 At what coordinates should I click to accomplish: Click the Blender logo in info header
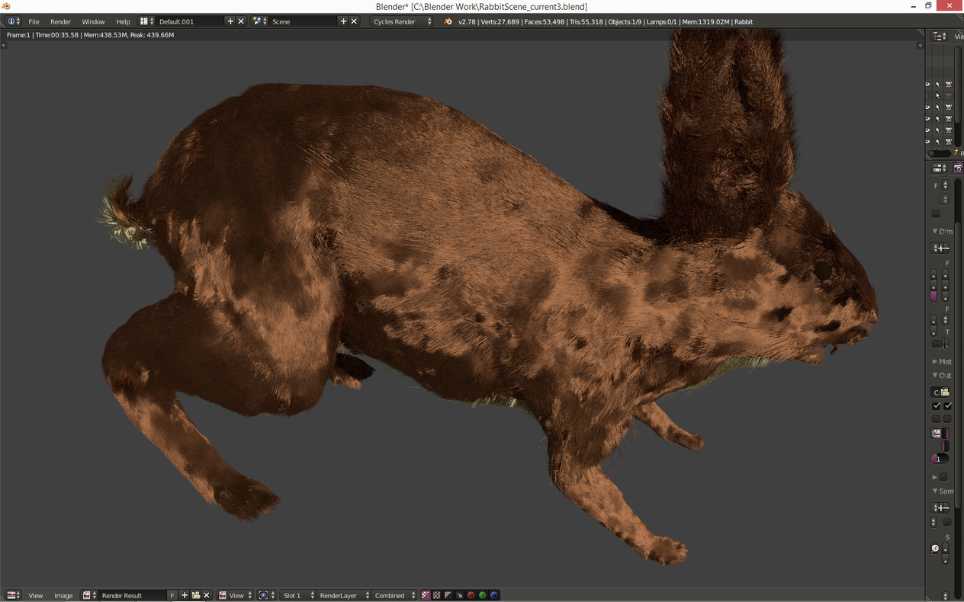(x=448, y=21)
